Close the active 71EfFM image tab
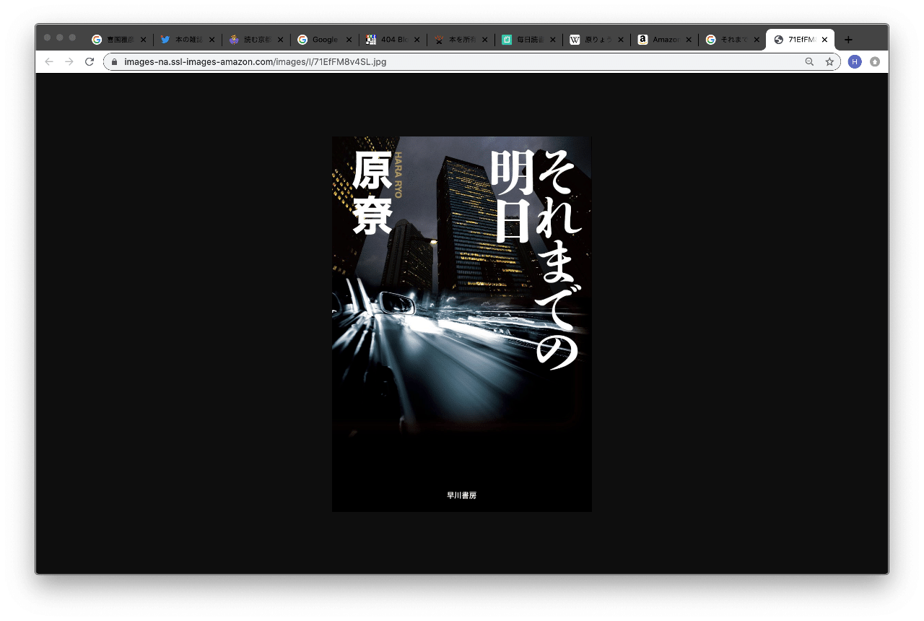Image resolution: width=924 pixels, height=621 pixels. (x=824, y=40)
